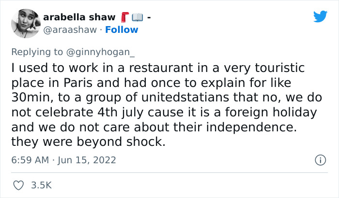The image size is (339, 198).
Task: Click the Twitter bird logo
Action: pos(320,16)
